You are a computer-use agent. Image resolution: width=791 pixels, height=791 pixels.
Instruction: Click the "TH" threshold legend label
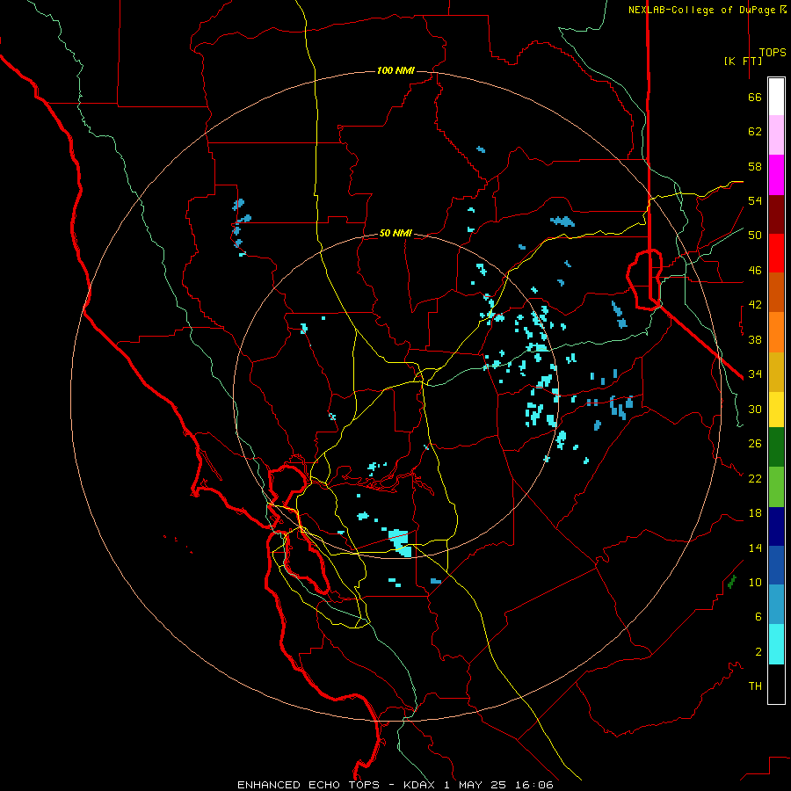(x=755, y=686)
